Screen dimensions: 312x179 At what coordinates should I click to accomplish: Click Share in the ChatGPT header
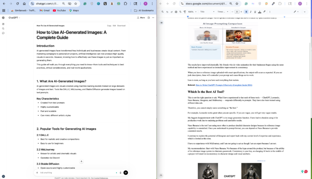tap(141, 18)
